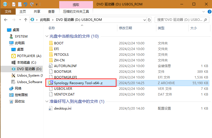Open the recent locations dropdown
The width and height of the screenshot is (212, 138).
[x=20, y=20]
